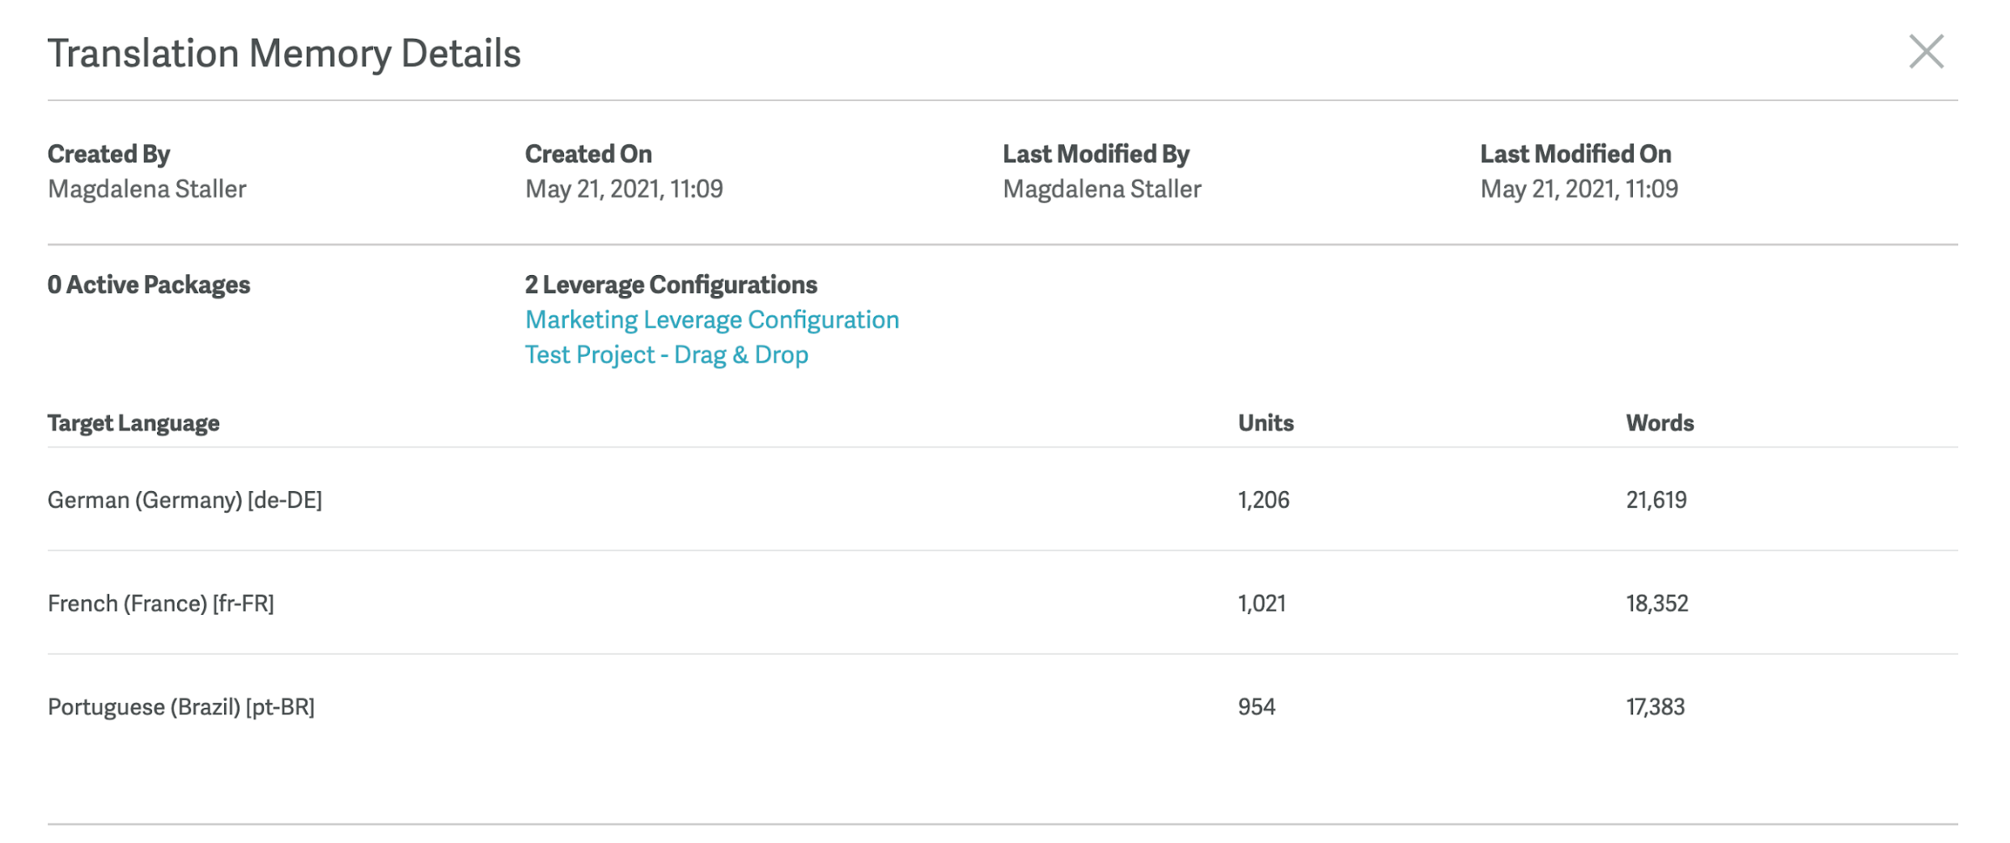Image resolution: width=2010 pixels, height=843 pixels.
Task: Click the French words value 18,352
Action: 1657,604
